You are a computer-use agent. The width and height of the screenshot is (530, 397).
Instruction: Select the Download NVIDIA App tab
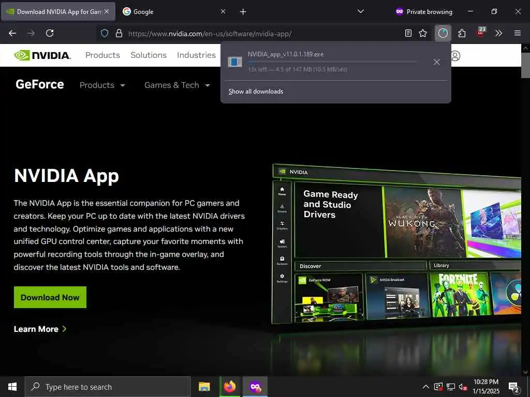(x=58, y=11)
